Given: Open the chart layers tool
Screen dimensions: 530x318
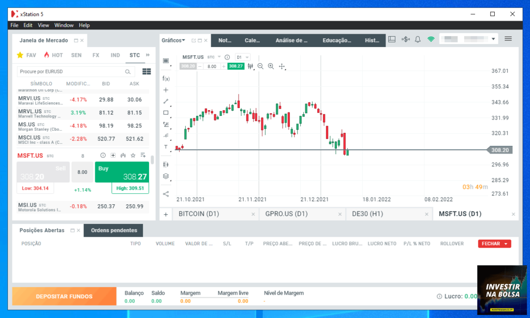Looking at the screenshot, I should [166, 176].
